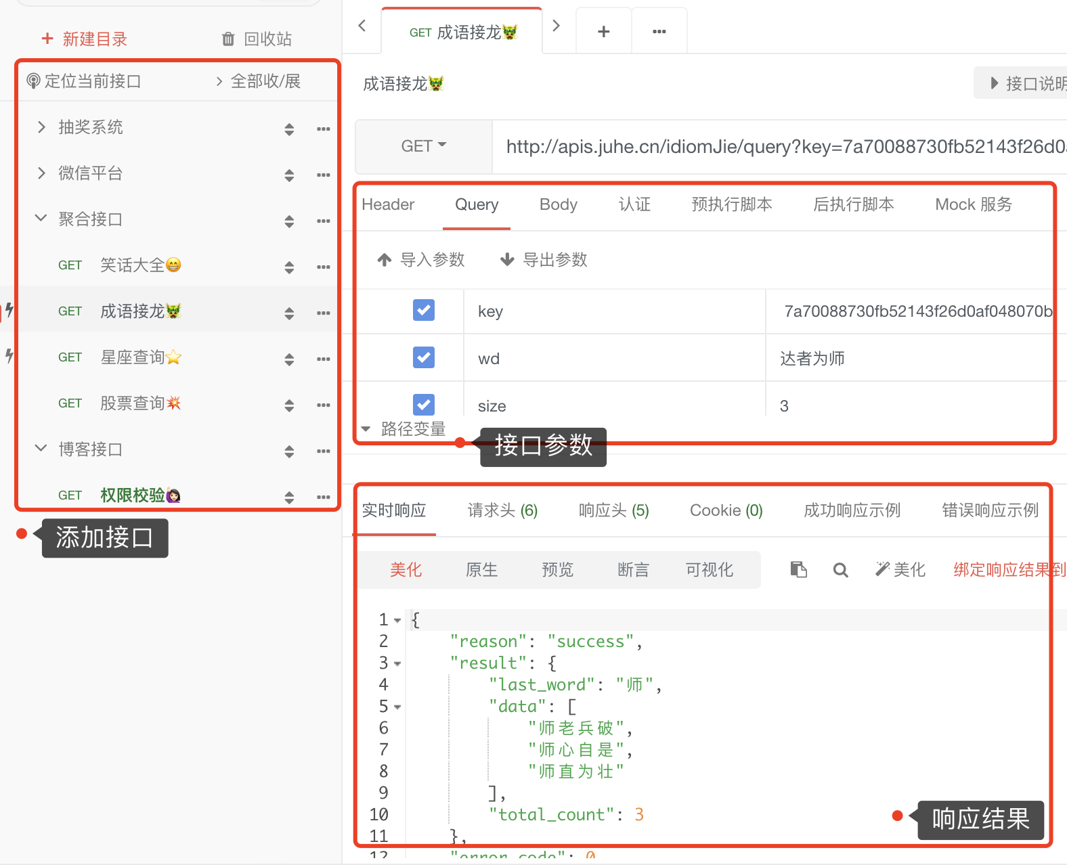Viewport: 1067px width, 865px height.
Task: Click the copy response icon
Action: pyautogui.click(x=799, y=570)
